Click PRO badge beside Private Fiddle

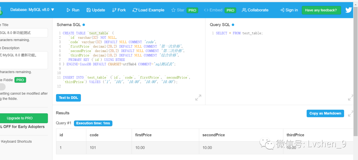point(20,80)
